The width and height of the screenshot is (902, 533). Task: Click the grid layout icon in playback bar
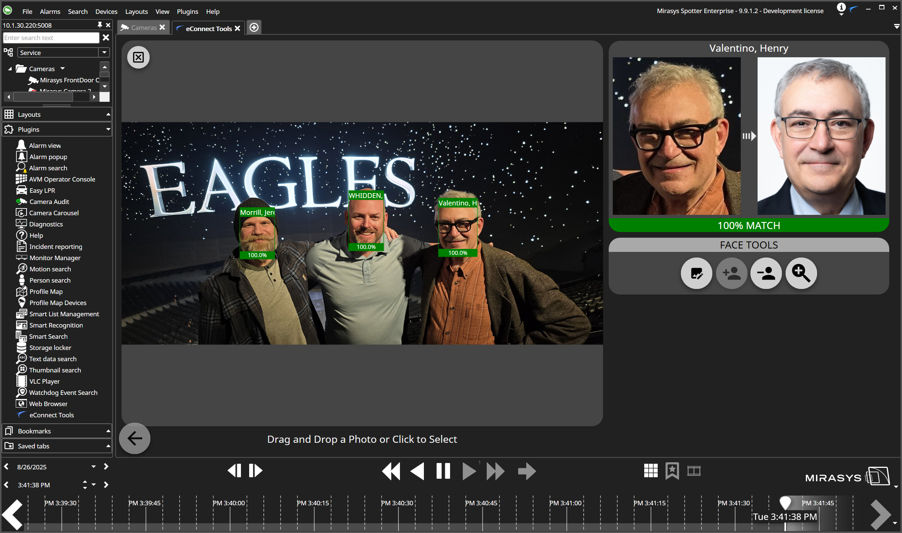click(x=651, y=470)
